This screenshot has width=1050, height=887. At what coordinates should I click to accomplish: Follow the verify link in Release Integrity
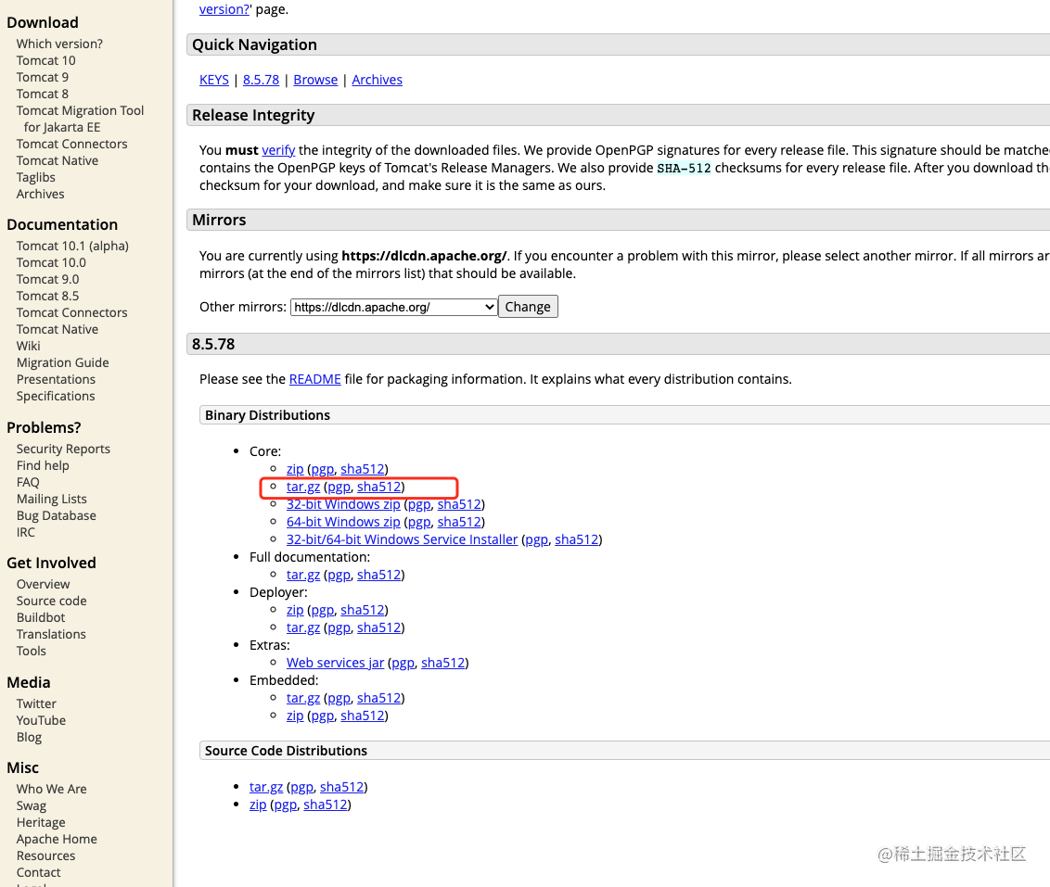pos(278,150)
